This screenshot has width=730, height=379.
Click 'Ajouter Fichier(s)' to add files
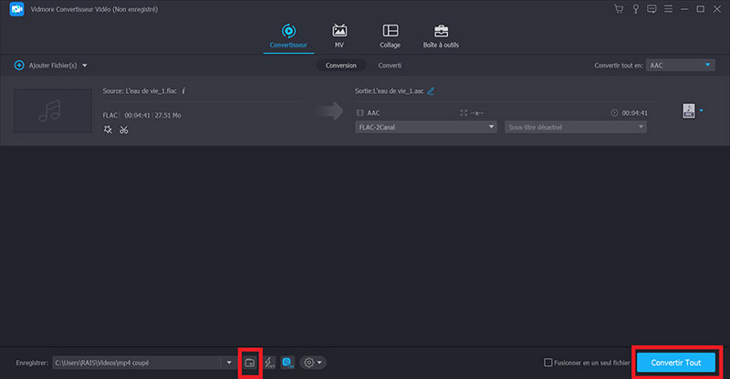(50, 66)
